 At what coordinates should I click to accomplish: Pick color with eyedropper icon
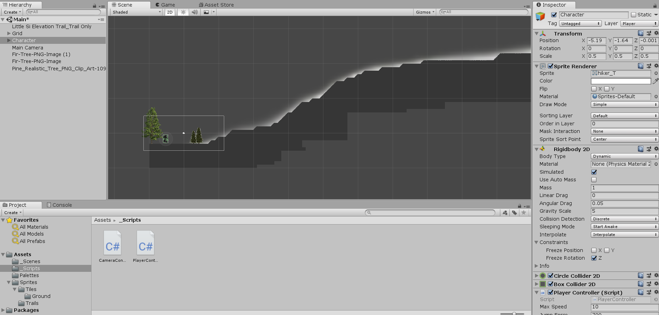tap(656, 81)
